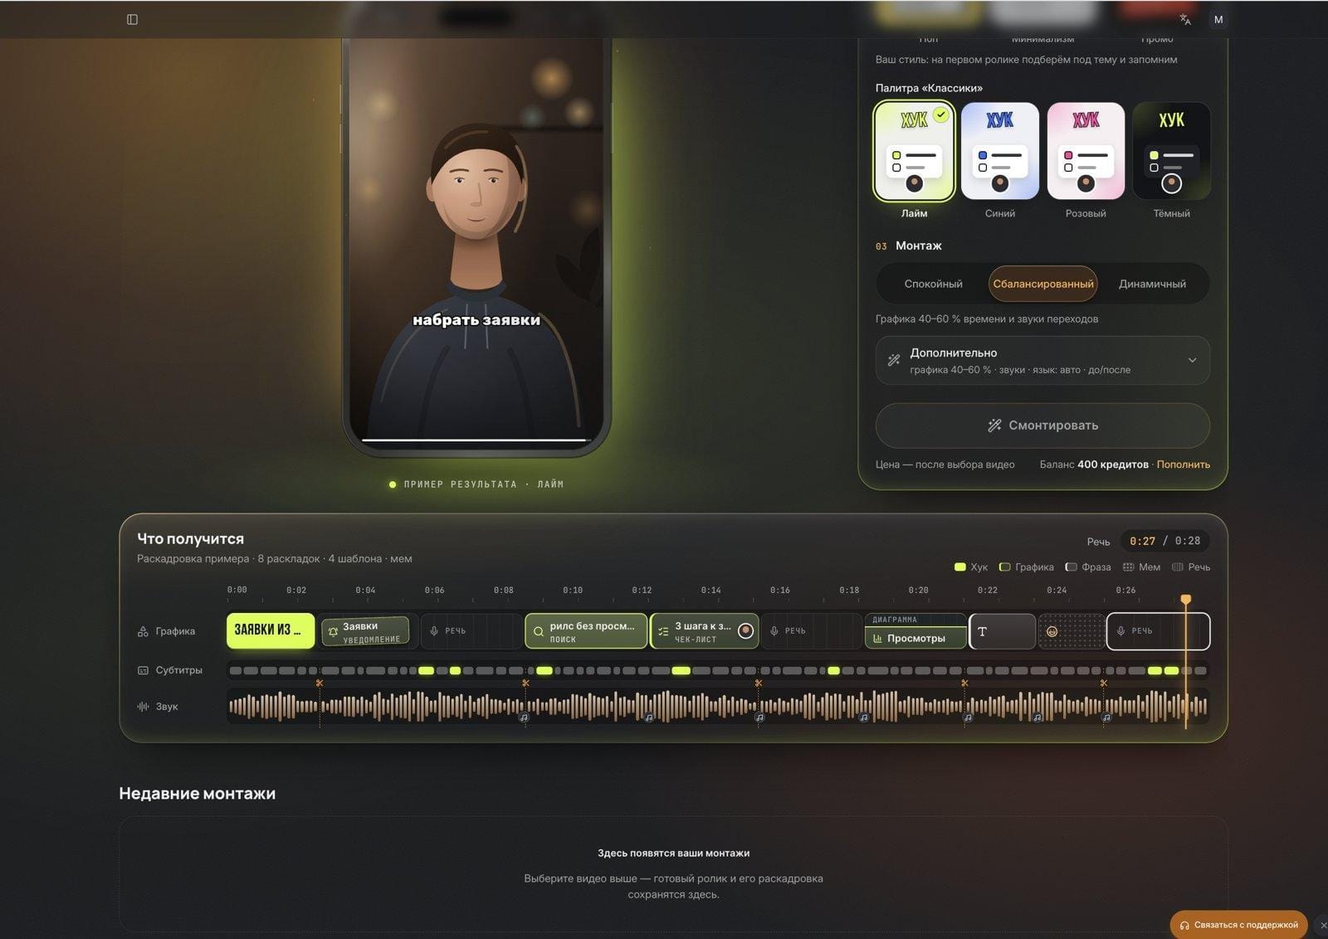Viewport: 1328px width, 939px height.
Task: Toggle the sidebar panel icon
Action: pos(132,19)
